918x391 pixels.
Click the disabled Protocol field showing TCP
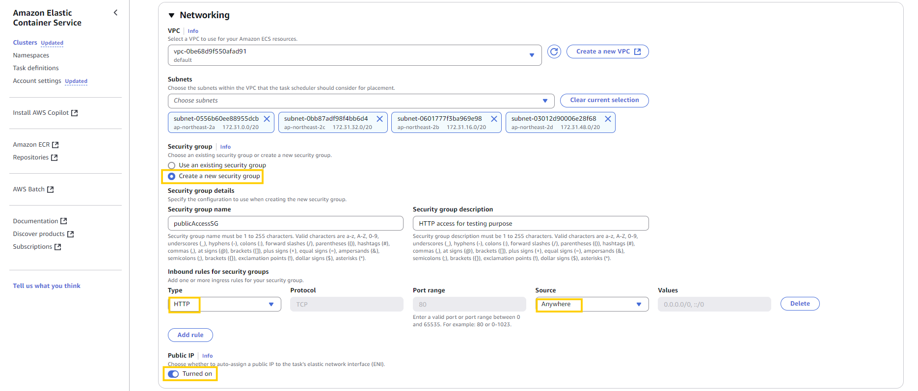click(x=347, y=304)
